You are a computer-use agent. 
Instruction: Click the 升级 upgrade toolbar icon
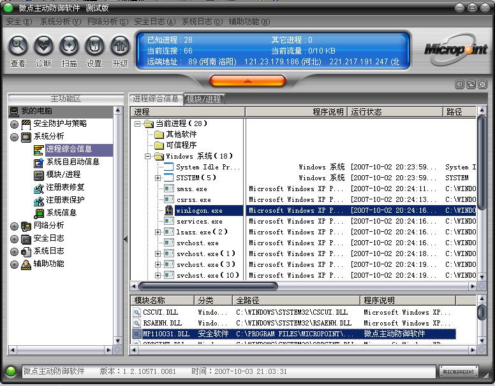pos(120,46)
